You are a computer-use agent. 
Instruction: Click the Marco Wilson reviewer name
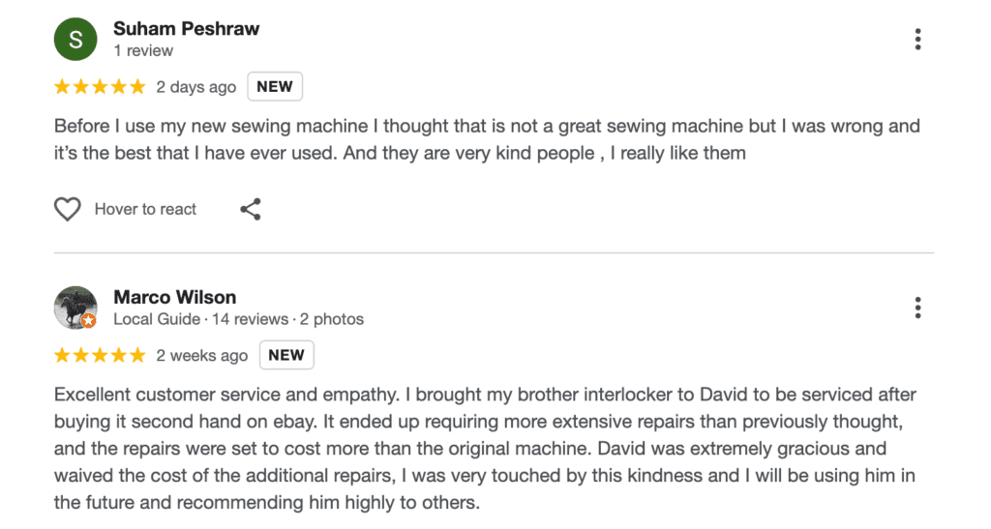point(174,297)
